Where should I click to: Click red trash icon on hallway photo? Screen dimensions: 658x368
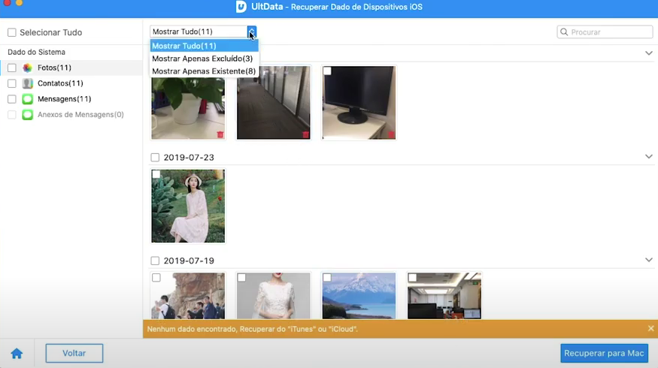click(306, 134)
